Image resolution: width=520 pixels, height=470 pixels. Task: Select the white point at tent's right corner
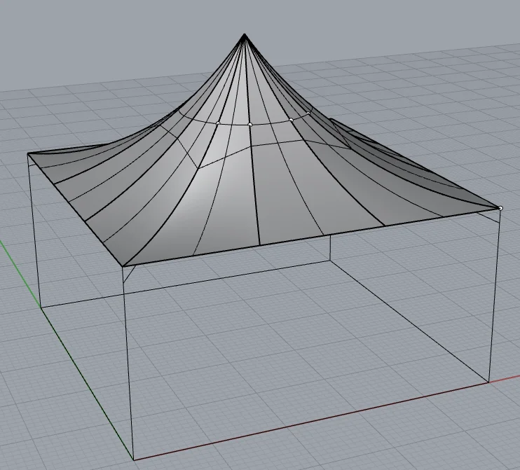click(x=500, y=208)
